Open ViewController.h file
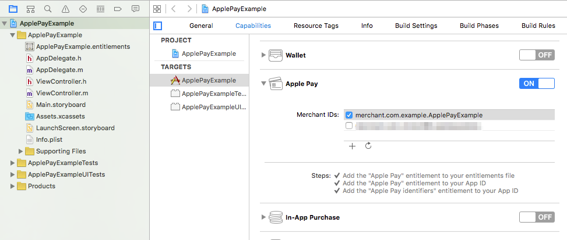This screenshot has width=567, height=240. tap(62, 81)
